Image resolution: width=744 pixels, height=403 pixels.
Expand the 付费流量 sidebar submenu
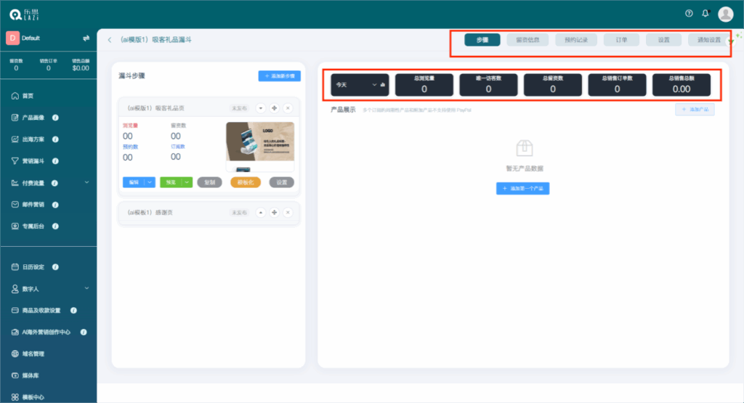pyautogui.click(x=86, y=182)
